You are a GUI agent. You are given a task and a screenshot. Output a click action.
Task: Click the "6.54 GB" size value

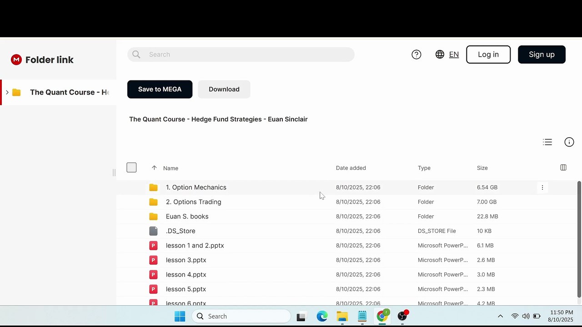coord(487,187)
